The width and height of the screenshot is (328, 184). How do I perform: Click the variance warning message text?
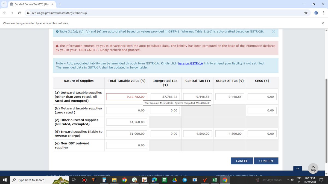point(165,48)
